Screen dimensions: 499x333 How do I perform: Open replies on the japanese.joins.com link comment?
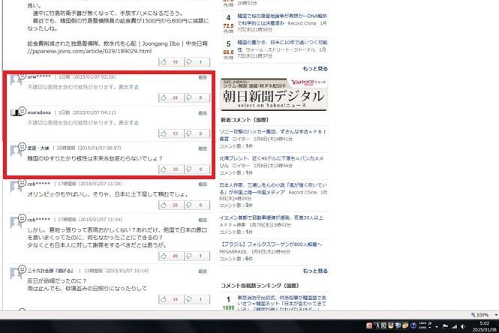(197, 62)
